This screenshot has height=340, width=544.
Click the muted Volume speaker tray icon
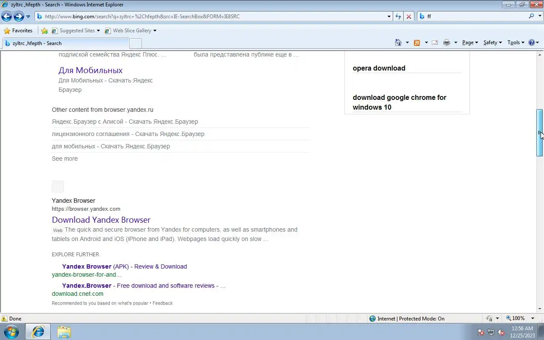[501, 332]
